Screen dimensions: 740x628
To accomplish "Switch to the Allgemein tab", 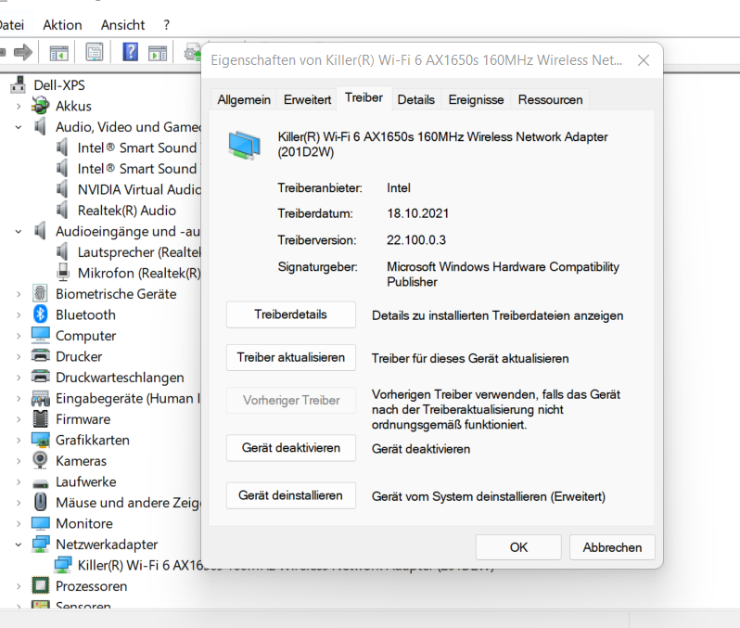I will point(244,99).
